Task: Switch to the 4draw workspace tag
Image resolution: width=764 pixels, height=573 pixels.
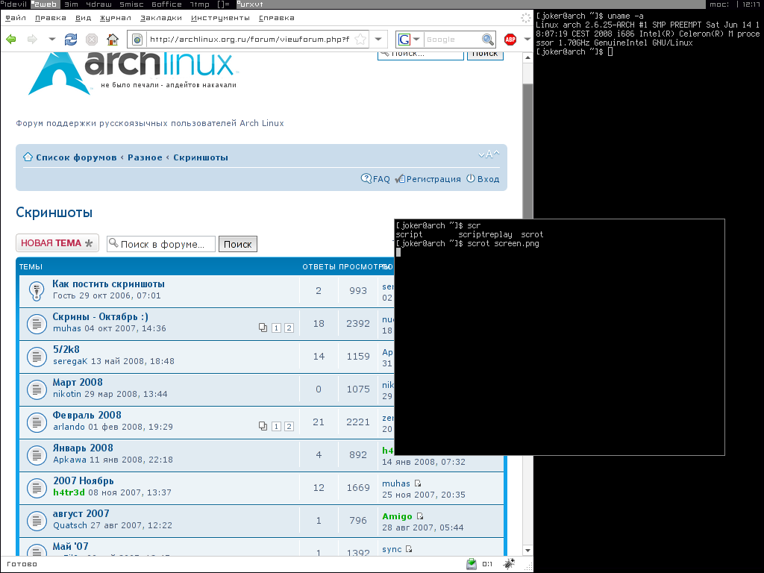Action: tap(99, 4)
